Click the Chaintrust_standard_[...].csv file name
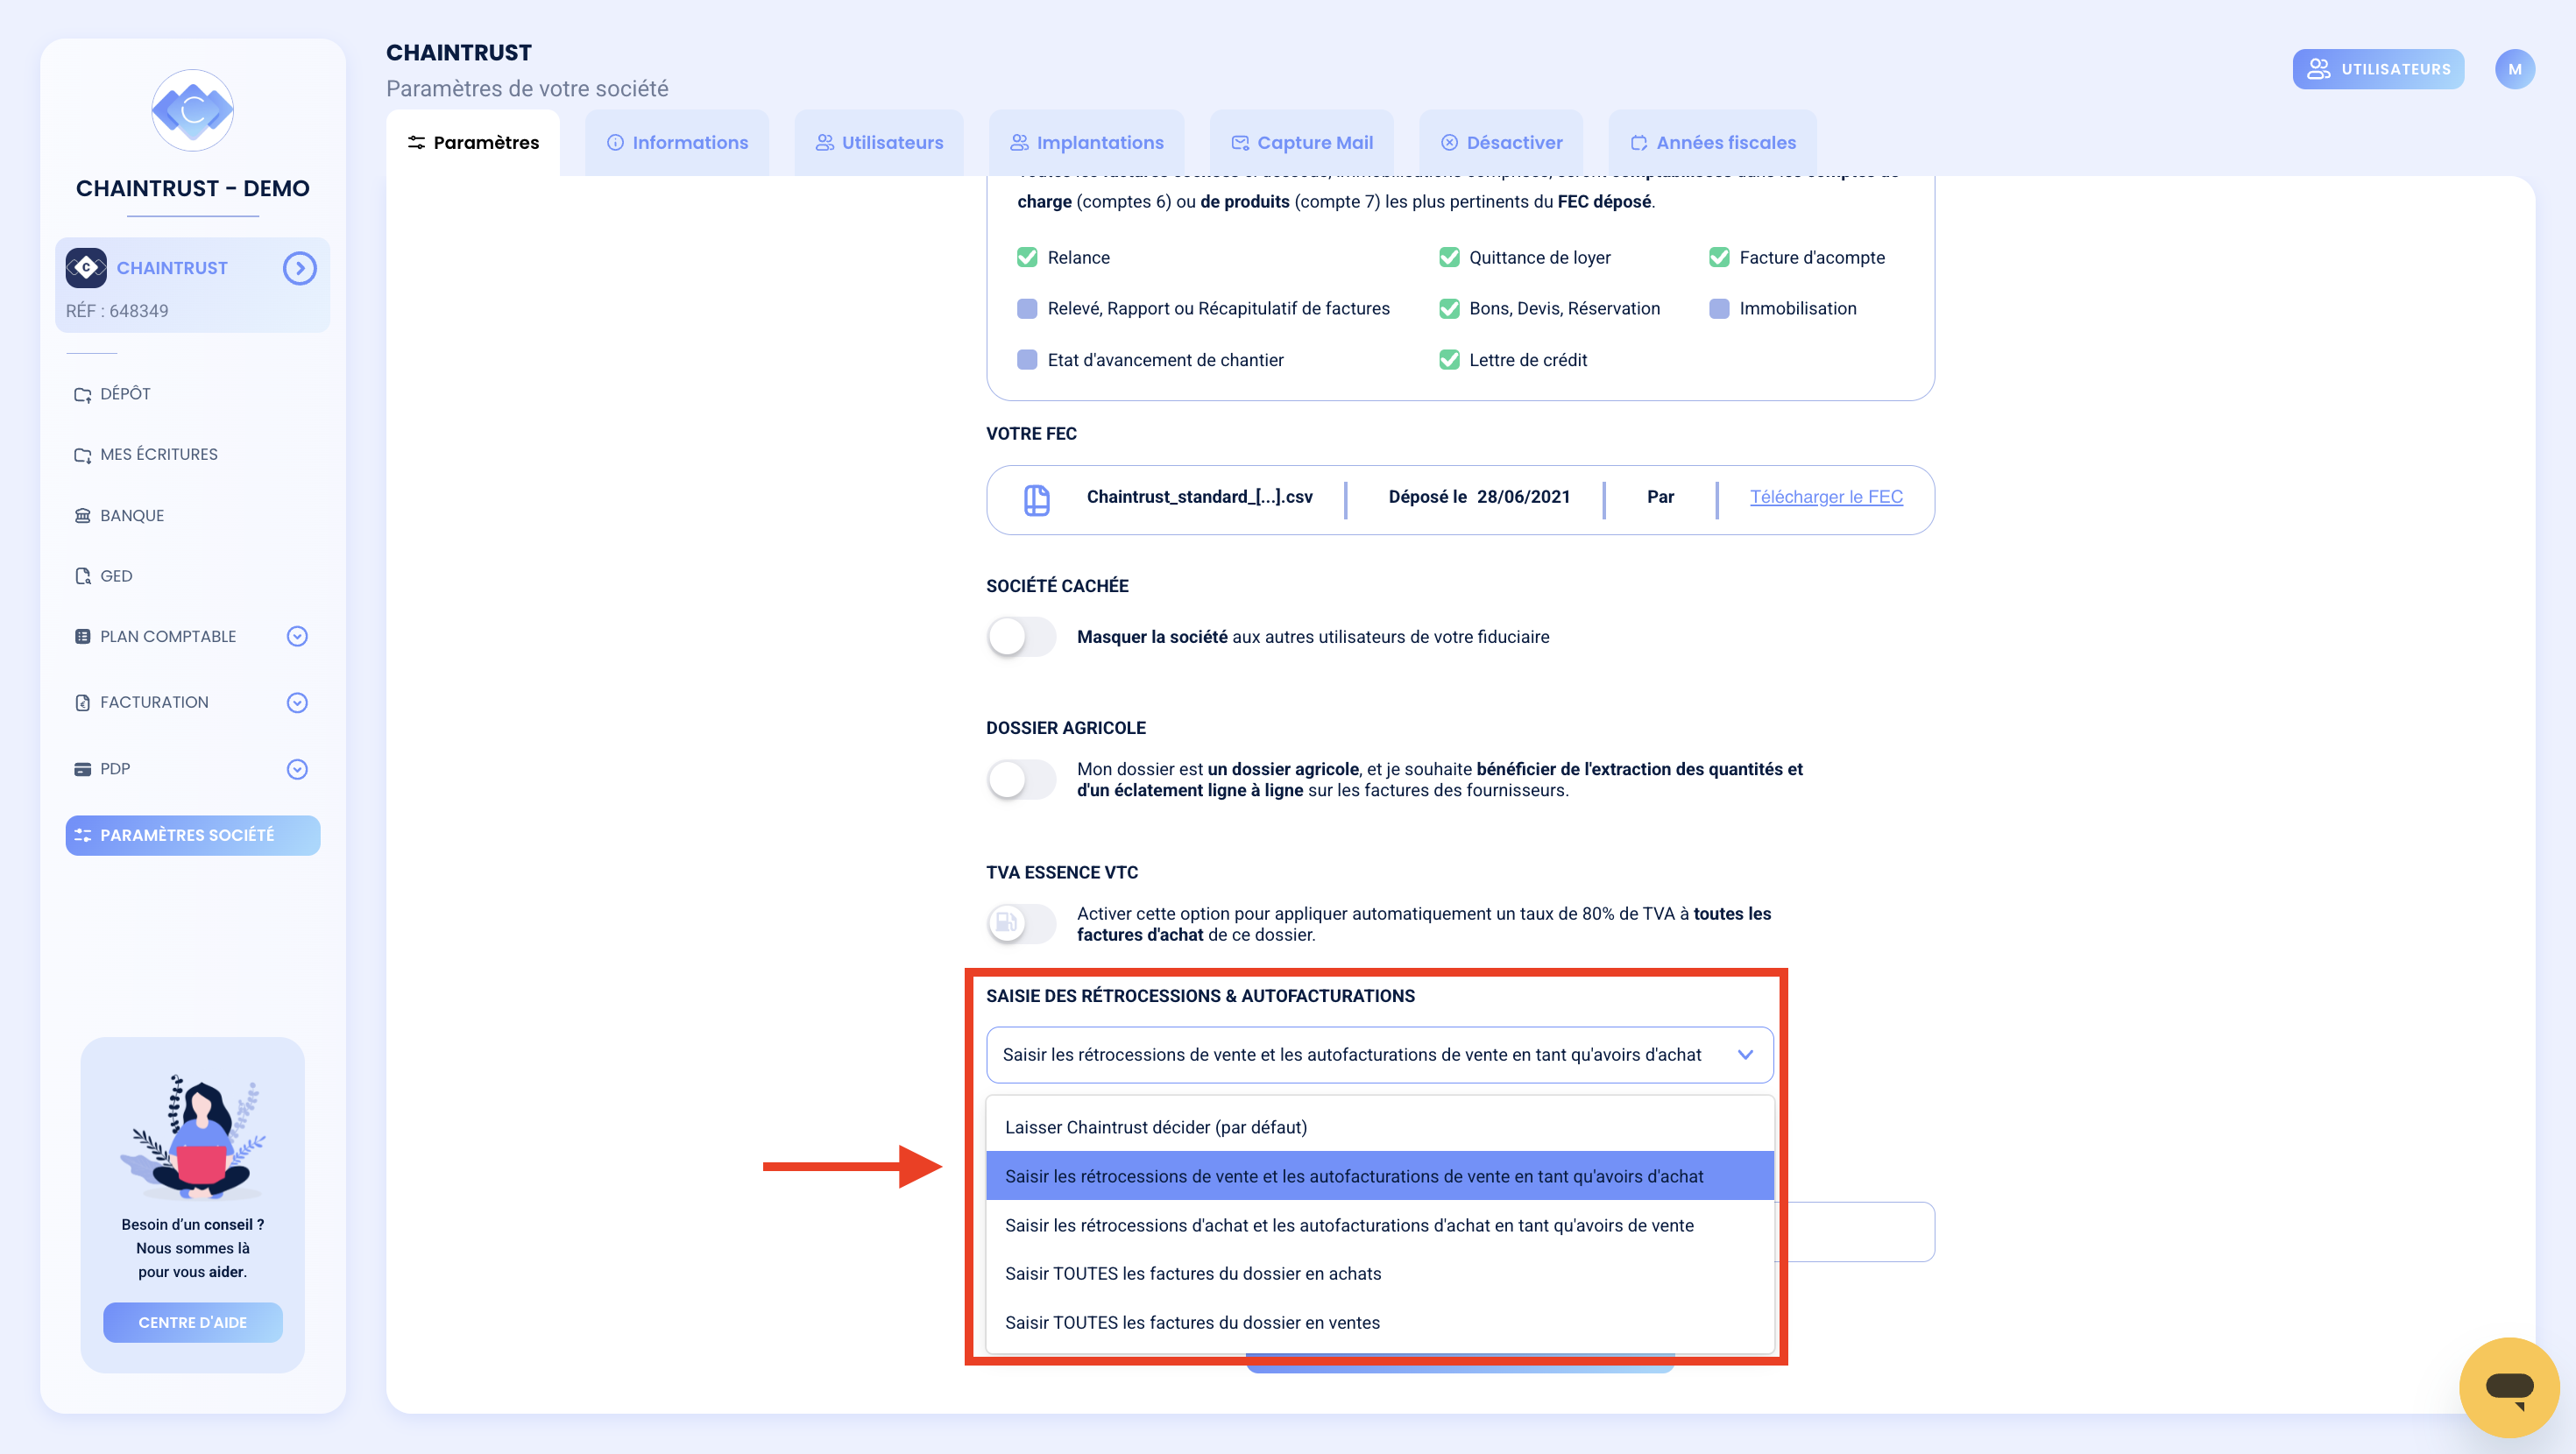 point(1199,497)
